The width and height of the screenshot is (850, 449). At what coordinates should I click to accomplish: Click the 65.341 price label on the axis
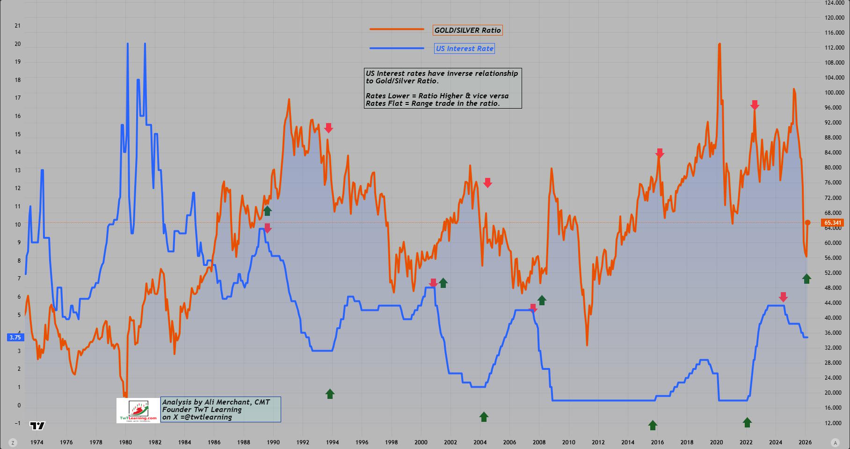(x=833, y=223)
